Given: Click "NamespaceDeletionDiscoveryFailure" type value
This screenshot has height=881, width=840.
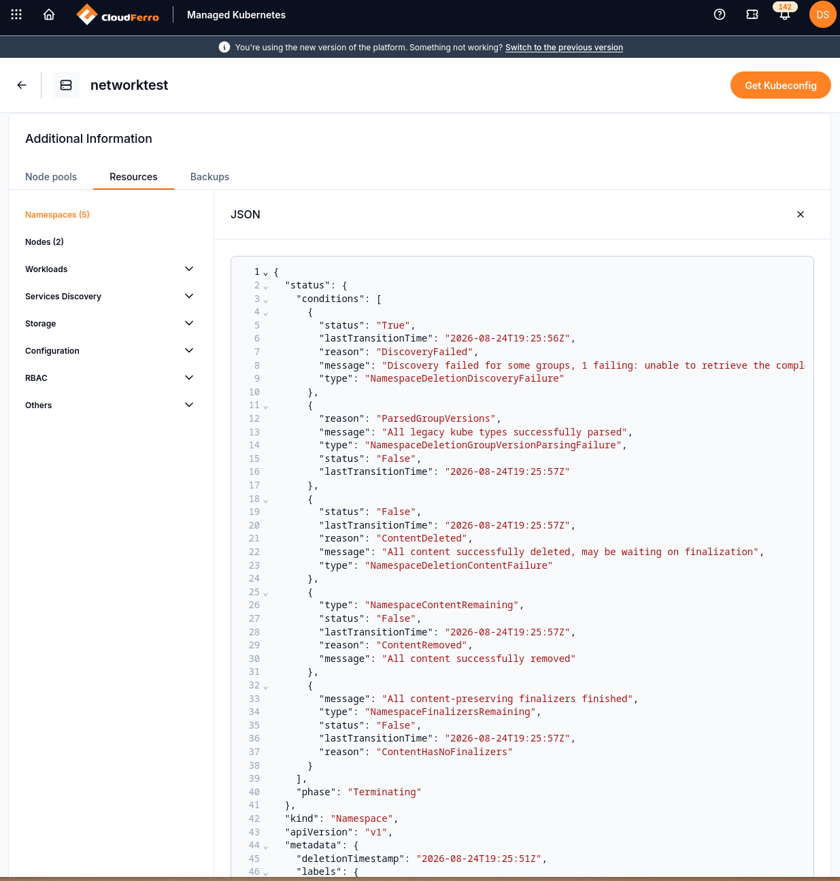Looking at the screenshot, I should tap(465, 378).
